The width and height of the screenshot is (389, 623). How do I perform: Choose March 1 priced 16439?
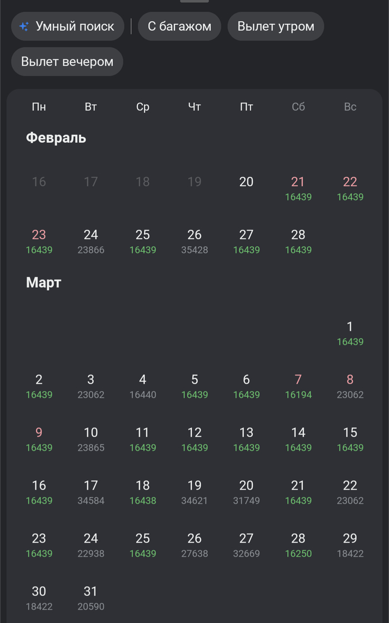[350, 333]
